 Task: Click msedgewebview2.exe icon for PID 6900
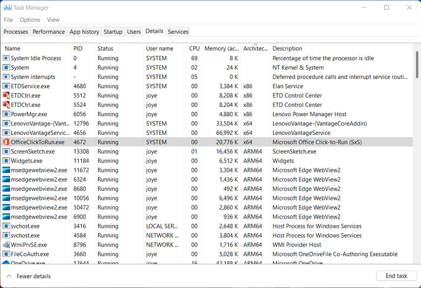6,217
